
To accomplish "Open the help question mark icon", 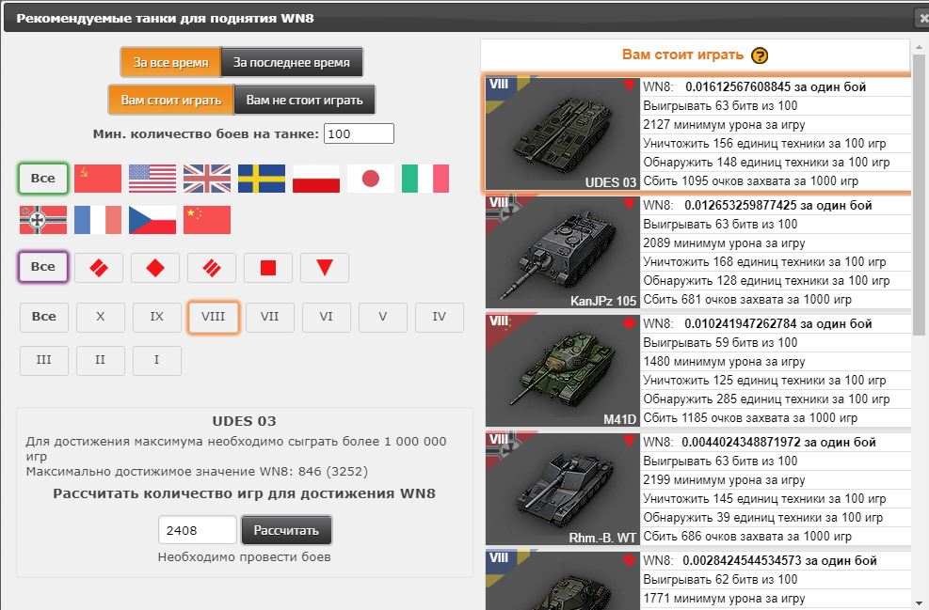I will point(760,55).
